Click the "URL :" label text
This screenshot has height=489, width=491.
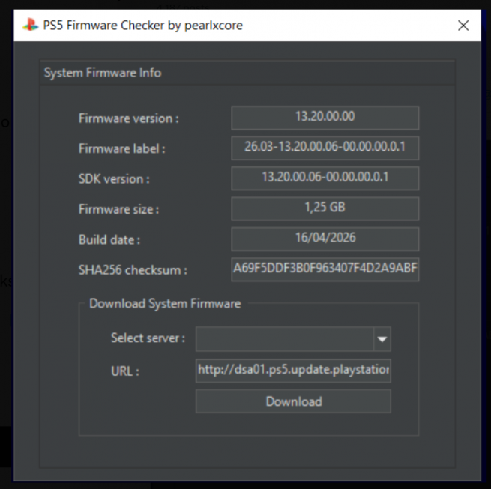(125, 370)
